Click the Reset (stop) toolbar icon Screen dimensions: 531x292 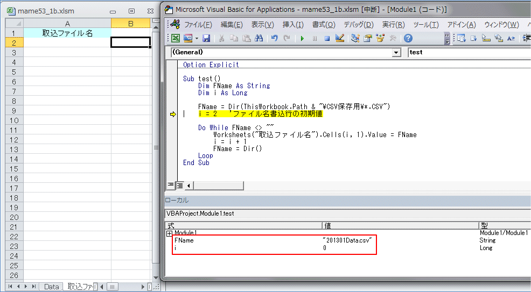(x=327, y=38)
